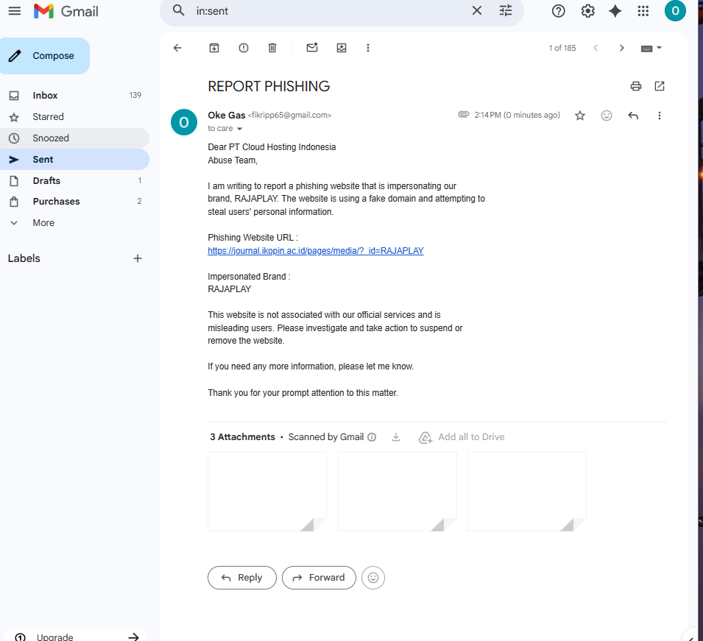
Task: Expand recipient details next to 'to care'
Action: (239, 129)
